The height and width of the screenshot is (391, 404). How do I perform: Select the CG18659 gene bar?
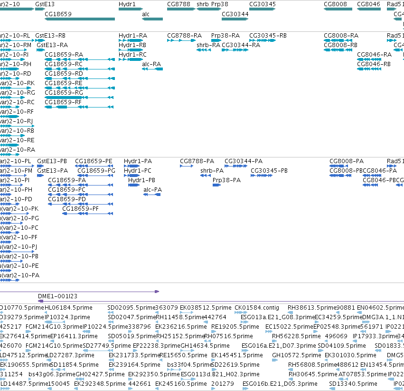[x=80, y=19]
